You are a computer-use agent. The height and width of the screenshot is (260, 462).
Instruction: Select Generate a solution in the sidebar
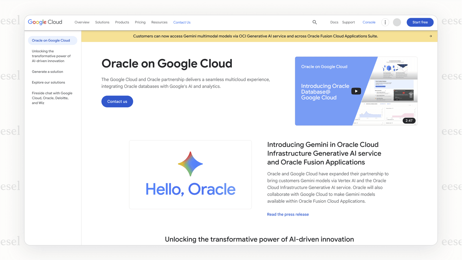click(x=47, y=72)
